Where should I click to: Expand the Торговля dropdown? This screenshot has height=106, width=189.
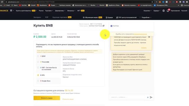49,11
